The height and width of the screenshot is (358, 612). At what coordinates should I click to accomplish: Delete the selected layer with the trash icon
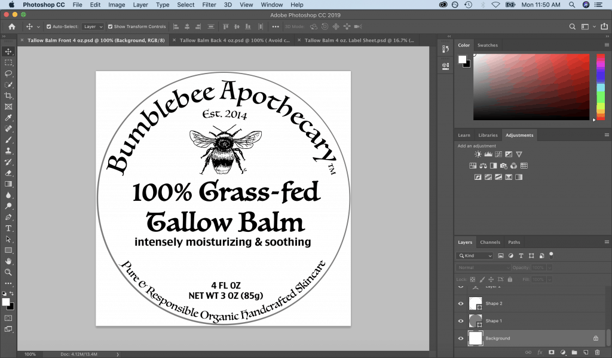coord(597,352)
